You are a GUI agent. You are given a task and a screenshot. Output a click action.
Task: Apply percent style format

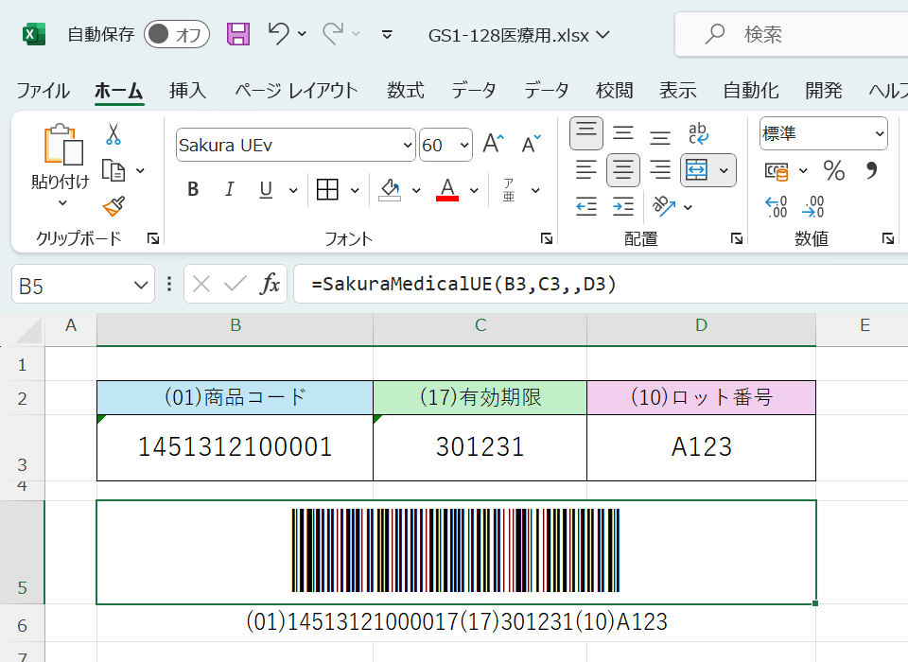tap(834, 170)
